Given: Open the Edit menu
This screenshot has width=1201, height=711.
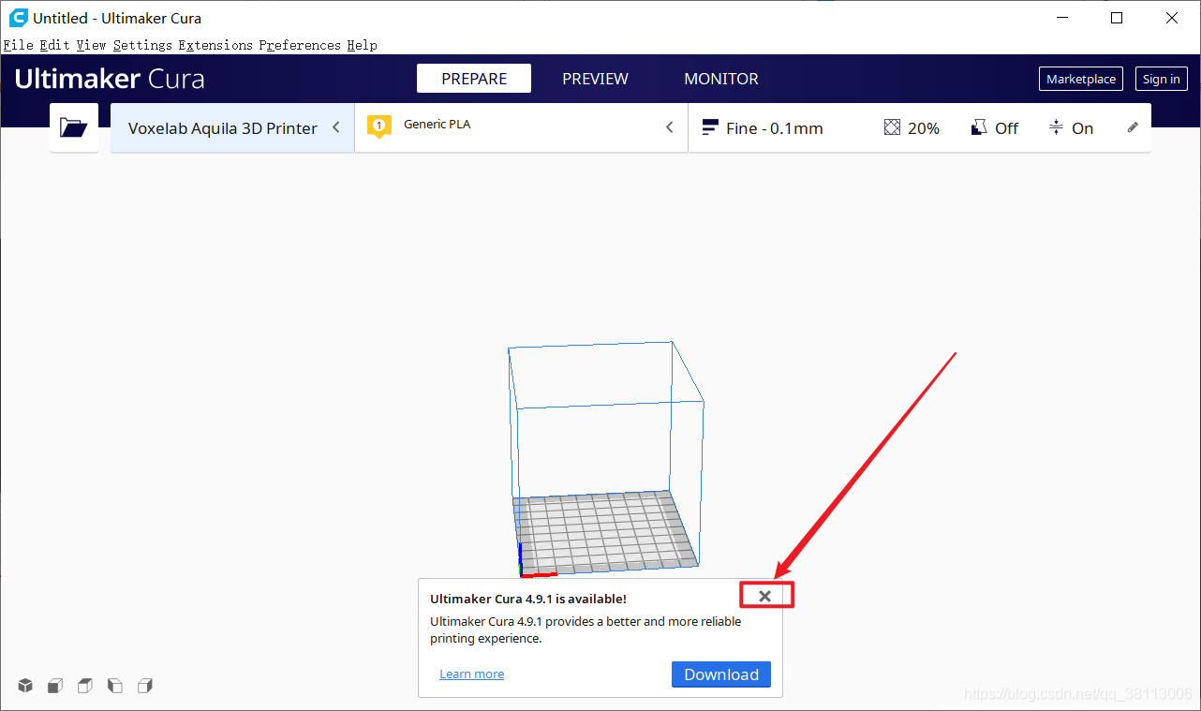Looking at the screenshot, I should pos(54,45).
